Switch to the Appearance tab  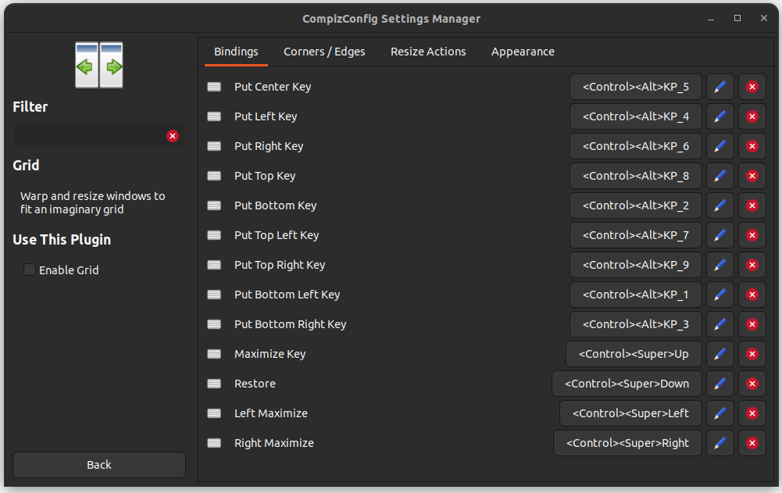point(523,52)
